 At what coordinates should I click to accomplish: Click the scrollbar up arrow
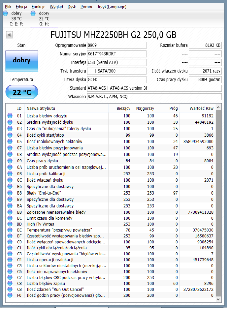click(x=218, y=107)
